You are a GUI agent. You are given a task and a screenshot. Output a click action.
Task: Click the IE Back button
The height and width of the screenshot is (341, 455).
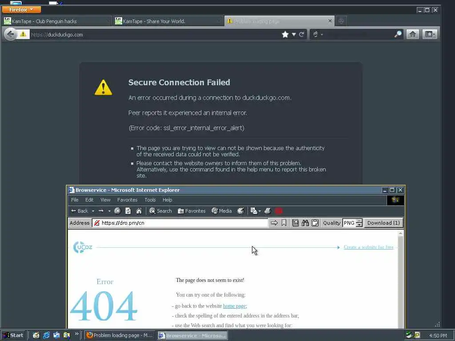[80, 211]
